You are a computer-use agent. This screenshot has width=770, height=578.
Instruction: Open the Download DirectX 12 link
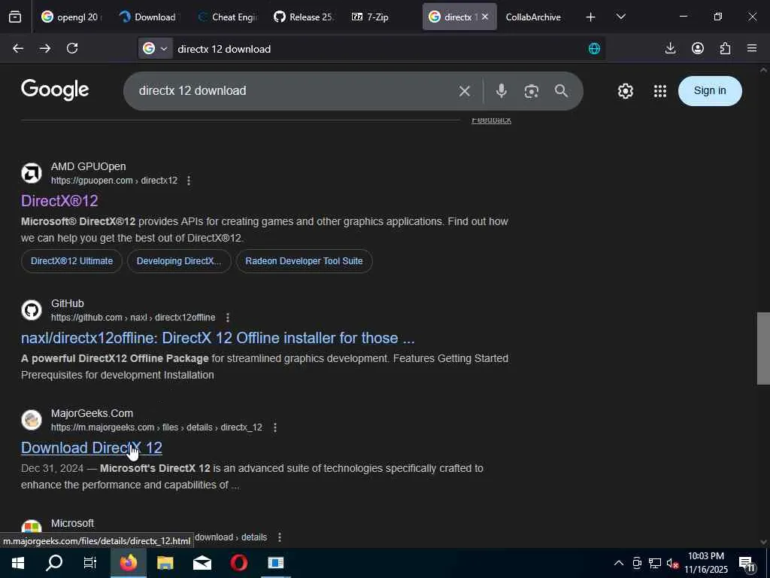(x=91, y=448)
